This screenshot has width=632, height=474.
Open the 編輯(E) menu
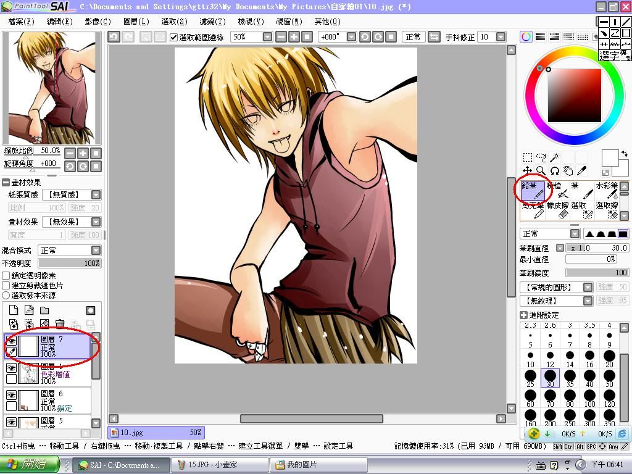pos(60,22)
